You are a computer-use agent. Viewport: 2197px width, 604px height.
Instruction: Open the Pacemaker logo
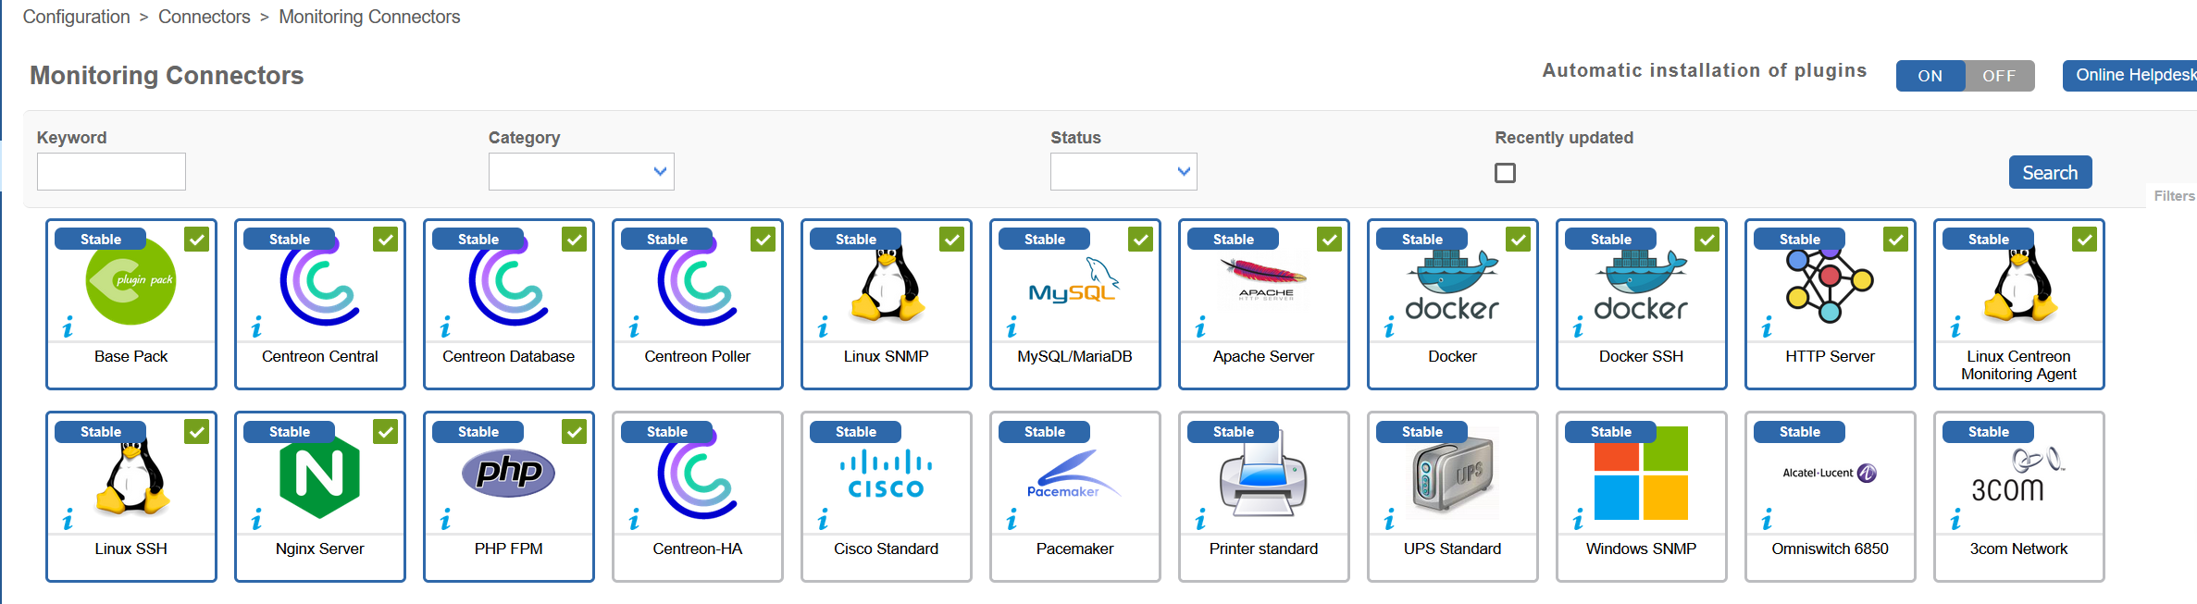coord(1074,475)
